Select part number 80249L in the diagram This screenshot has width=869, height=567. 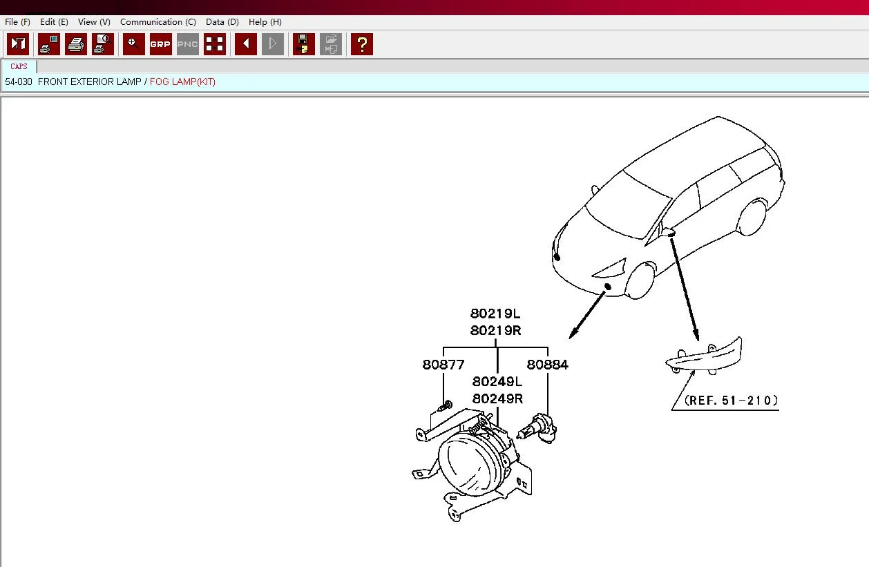(497, 382)
